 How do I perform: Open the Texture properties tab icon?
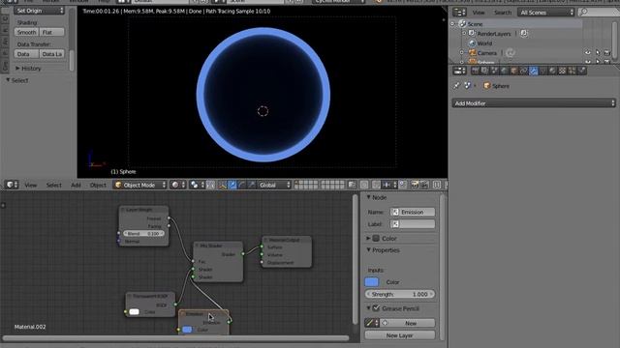pyautogui.click(x=562, y=71)
